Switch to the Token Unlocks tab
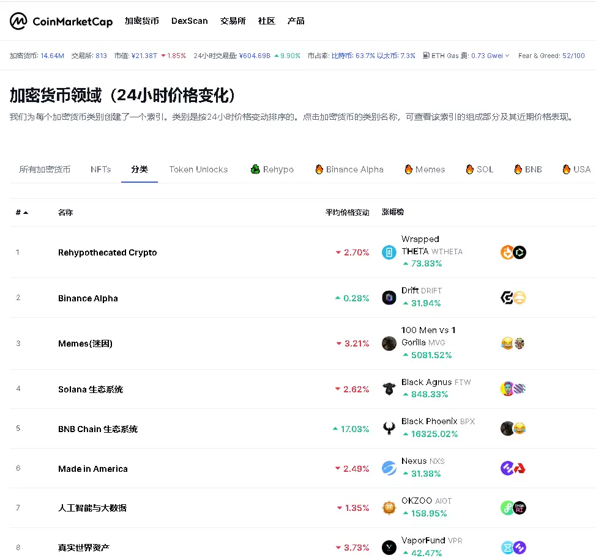This screenshot has height=558, width=596. click(198, 169)
